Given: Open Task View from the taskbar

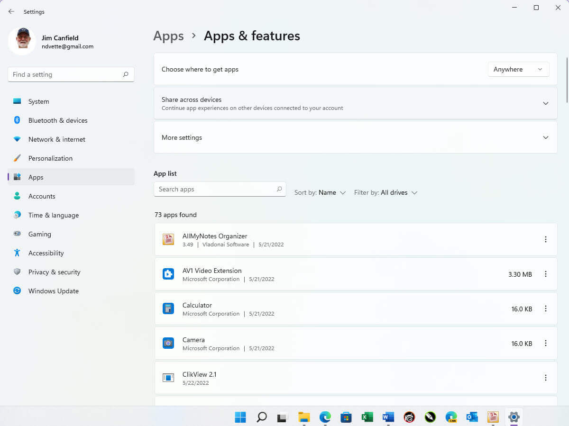Looking at the screenshot, I should 283,417.
